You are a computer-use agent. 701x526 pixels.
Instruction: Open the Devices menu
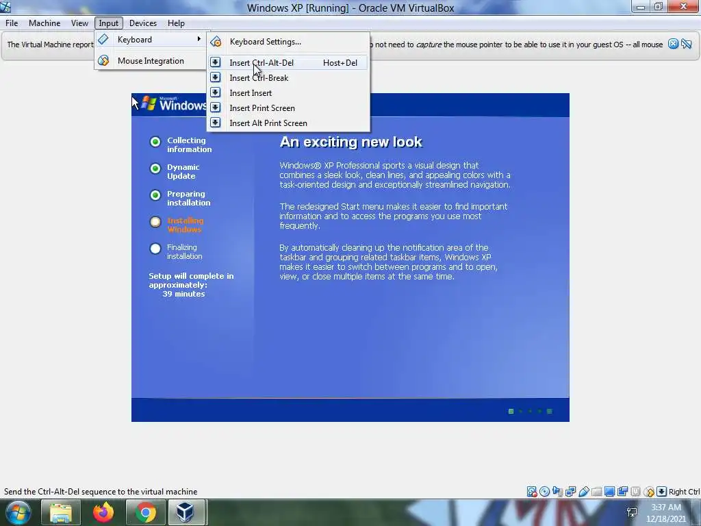(x=143, y=23)
